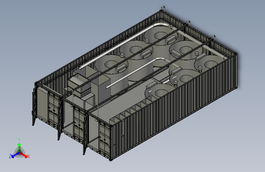
Task: Select the corrugated long side wall of the container
Action: point(174,107)
